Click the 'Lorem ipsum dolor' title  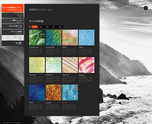(x=34, y=47)
